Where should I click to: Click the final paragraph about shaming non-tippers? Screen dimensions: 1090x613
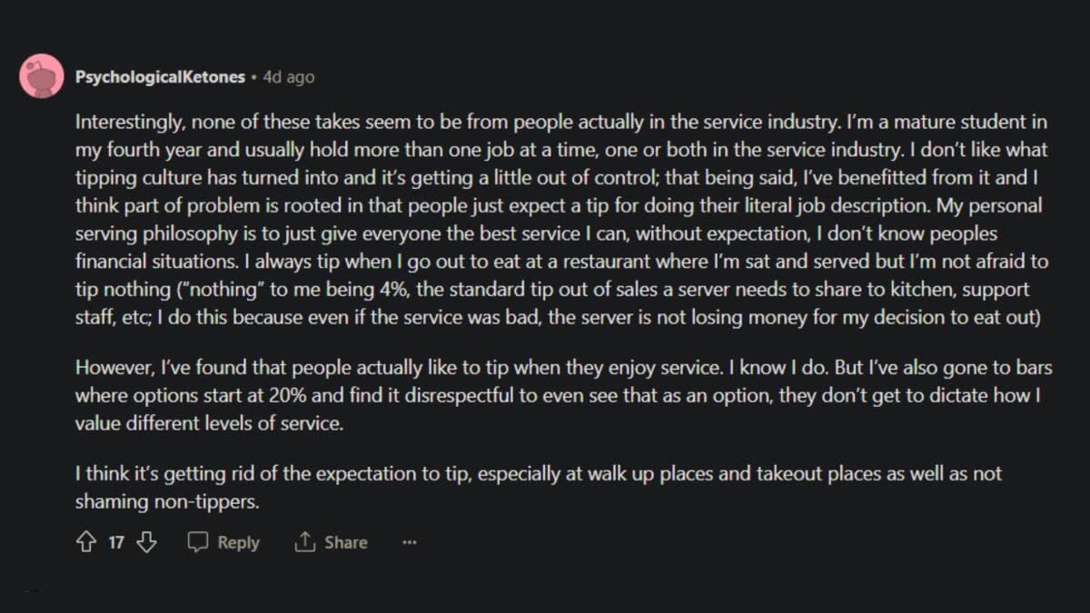[x=536, y=487]
